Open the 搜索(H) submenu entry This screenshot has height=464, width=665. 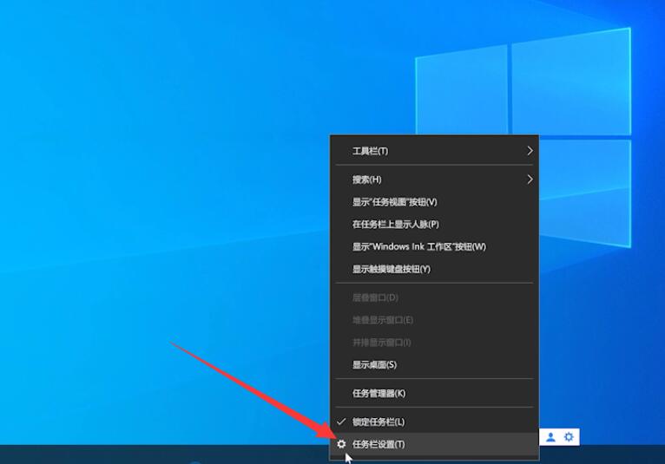(x=434, y=180)
